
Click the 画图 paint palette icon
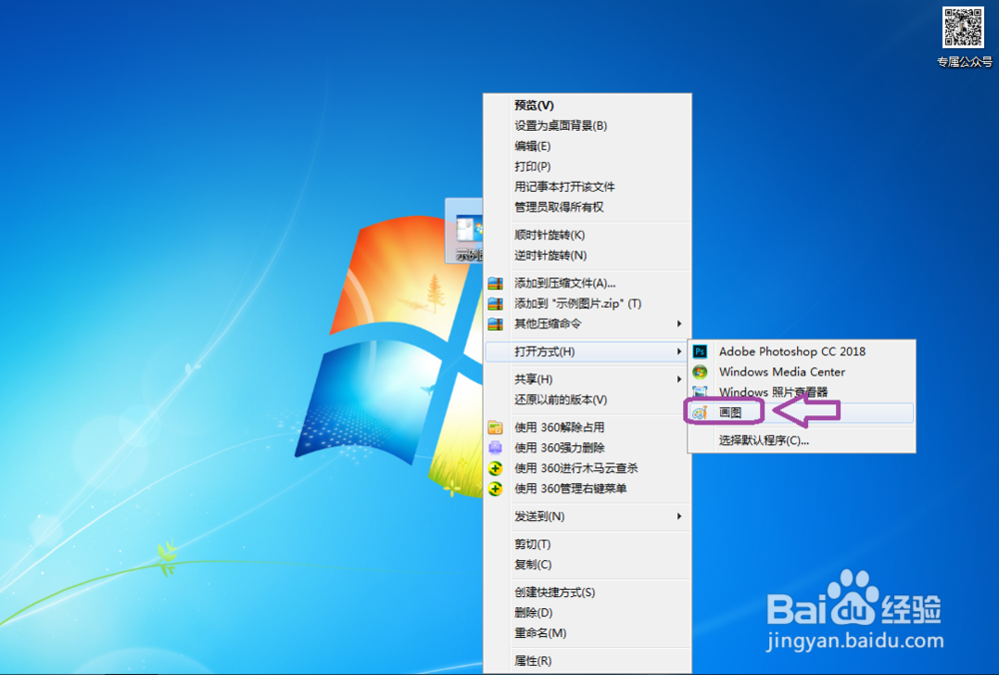[x=699, y=412]
